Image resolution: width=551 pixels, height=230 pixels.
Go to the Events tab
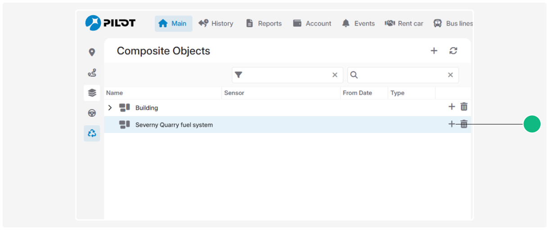(x=358, y=23)
